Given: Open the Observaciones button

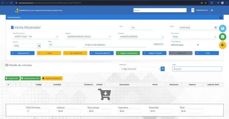Looking at the screenshot, I should pos(23,53).
